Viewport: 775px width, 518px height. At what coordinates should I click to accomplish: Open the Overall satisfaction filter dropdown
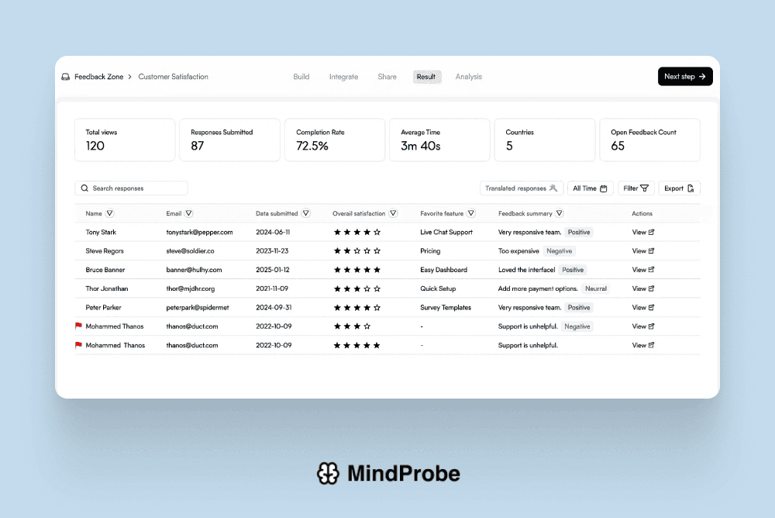click(x=393, y=213)
